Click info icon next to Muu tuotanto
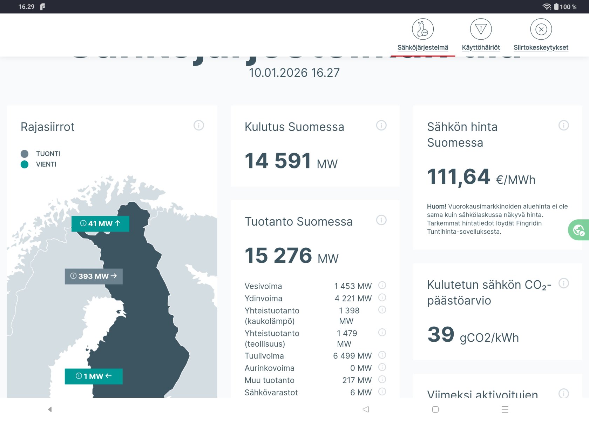 point(382,380)
